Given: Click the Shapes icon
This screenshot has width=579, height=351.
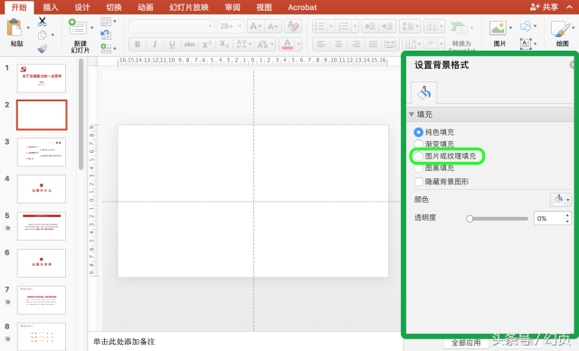Looking at the screenshot, I should (526, 26).
